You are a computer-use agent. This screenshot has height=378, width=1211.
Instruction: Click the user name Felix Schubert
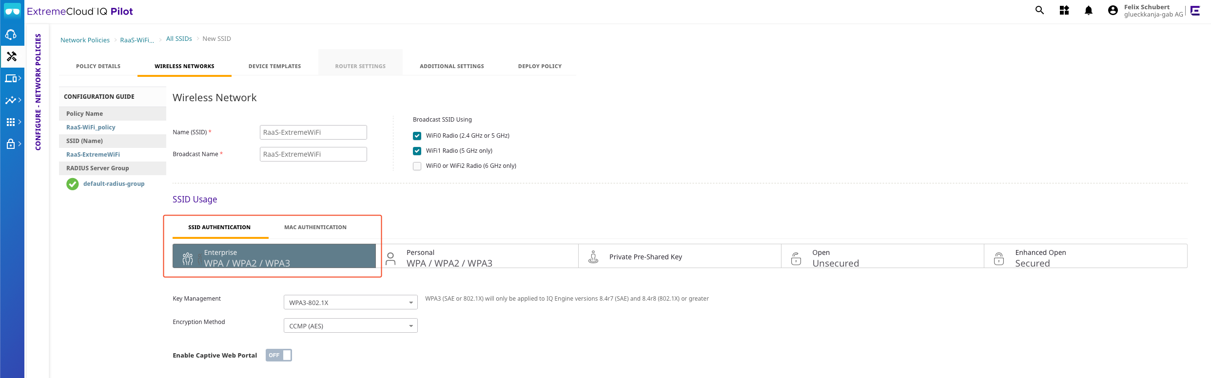[x=1147, y=7]
